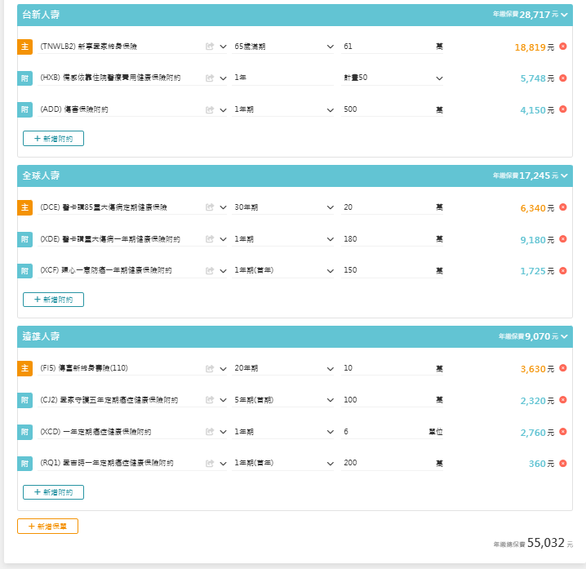
Task: Delete the RQ1 rider row
Action: tap(563, 463)
